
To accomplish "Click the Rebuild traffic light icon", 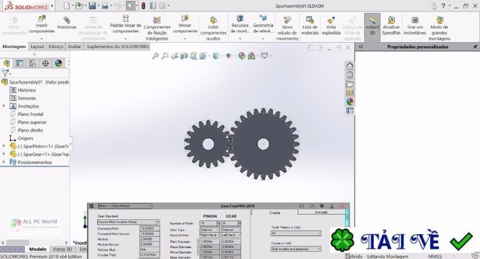I will click(143, 5).
